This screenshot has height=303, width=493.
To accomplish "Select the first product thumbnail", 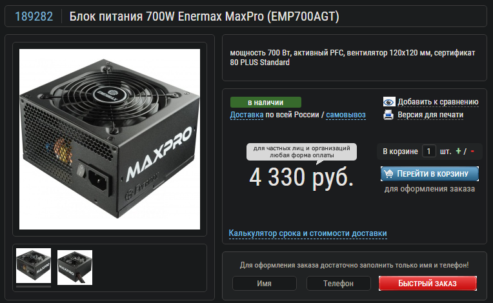I will click(34, 266).
